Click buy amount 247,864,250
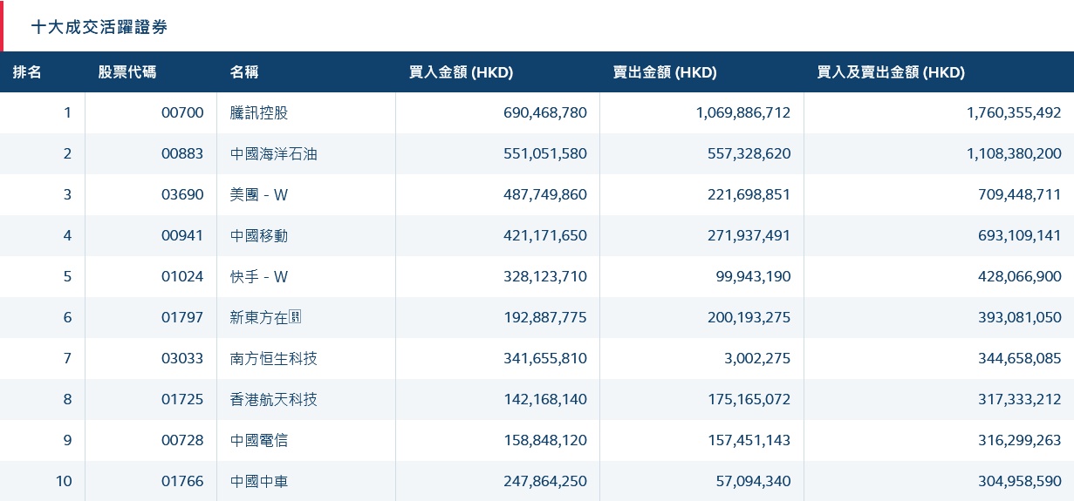Image resolution: width=1074 pixels, height=501 pixels. coord(545,481)
